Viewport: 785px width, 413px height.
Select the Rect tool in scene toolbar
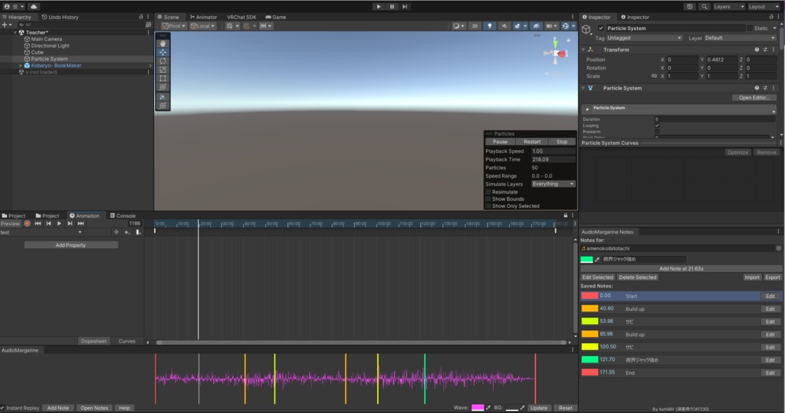pyautogui.click(x=163, y=79)
